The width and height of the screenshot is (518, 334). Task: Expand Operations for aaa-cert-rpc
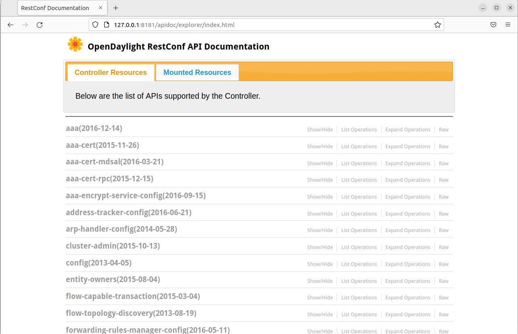[x=408, y=180]
